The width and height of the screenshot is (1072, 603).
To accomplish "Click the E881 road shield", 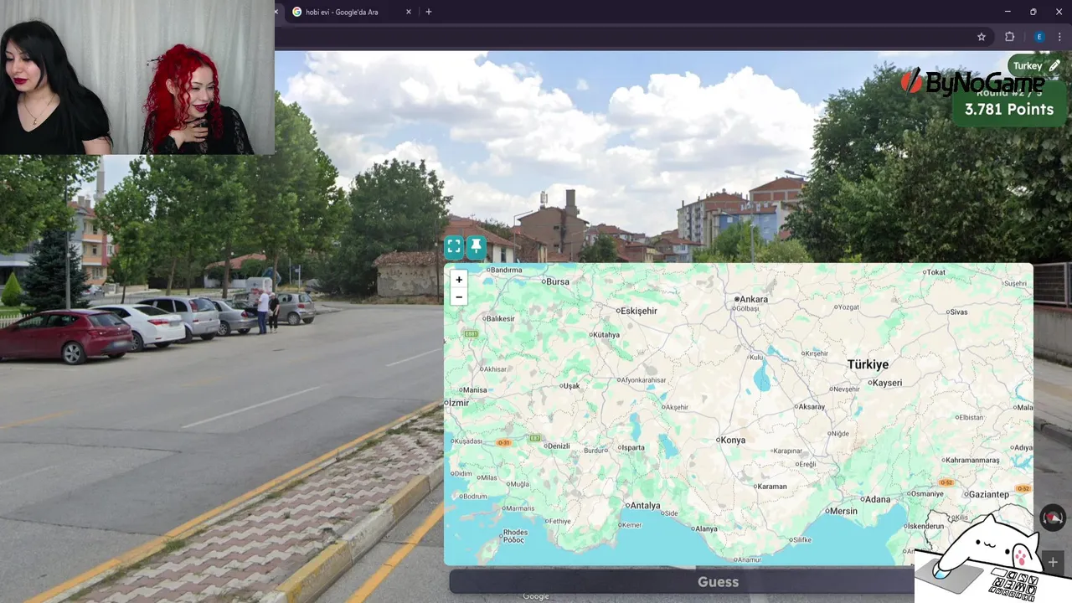I will (x=472, y=334).
